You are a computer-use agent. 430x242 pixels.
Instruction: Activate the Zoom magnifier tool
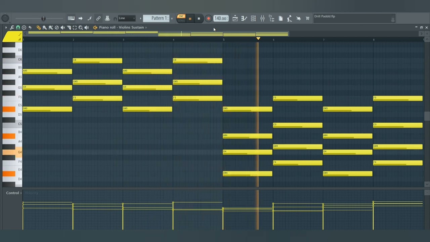(81, 28)
